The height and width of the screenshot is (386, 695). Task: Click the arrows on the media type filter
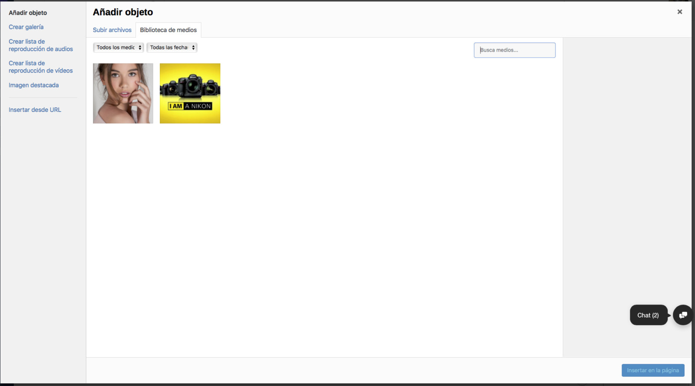pos(140,48)
